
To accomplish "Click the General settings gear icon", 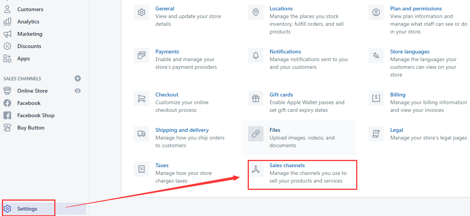I will click(142, 12).
